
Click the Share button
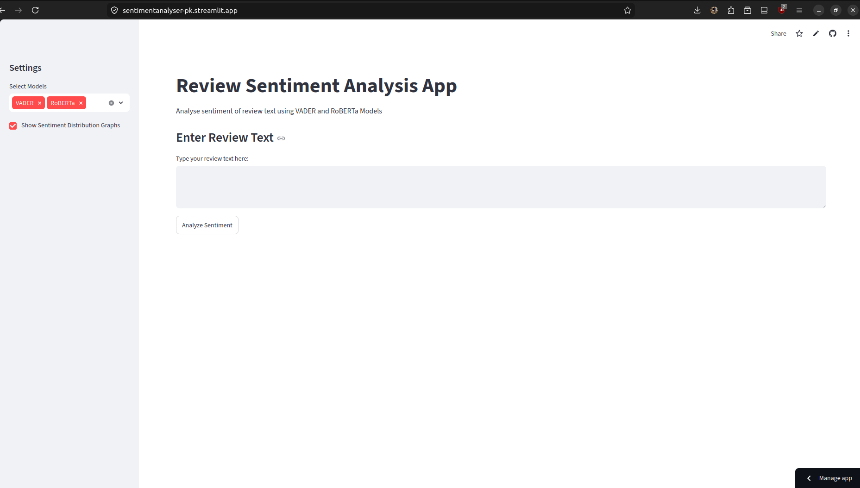click(778, 33)
